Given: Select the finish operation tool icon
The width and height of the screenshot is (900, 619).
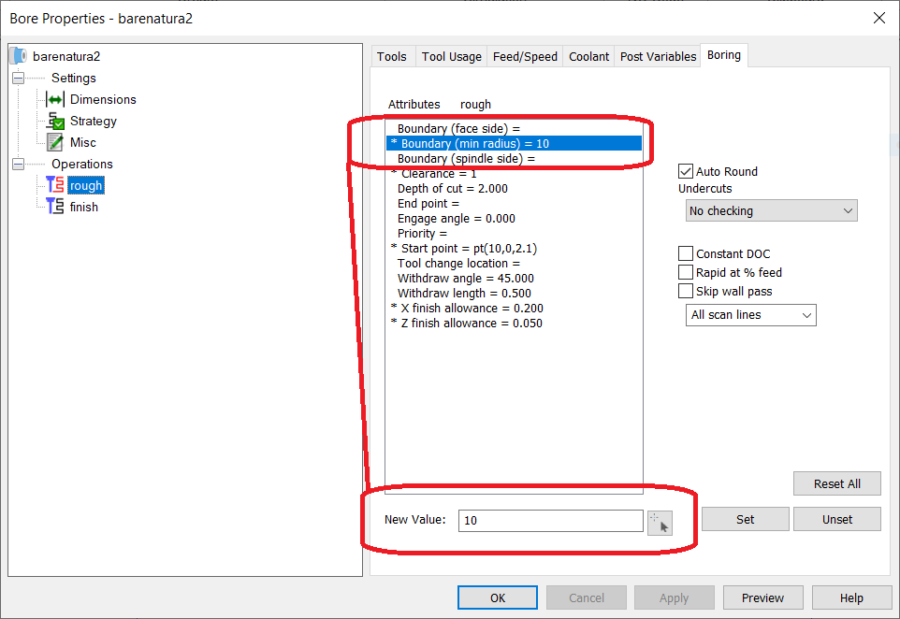Looking at the screenshot, I should 56,207.
